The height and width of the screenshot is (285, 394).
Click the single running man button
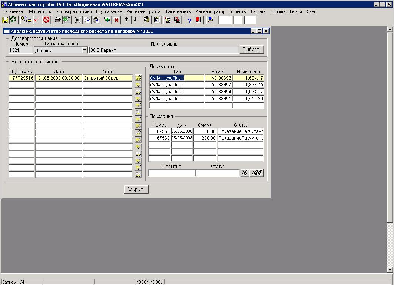click(x=245, y=172)
